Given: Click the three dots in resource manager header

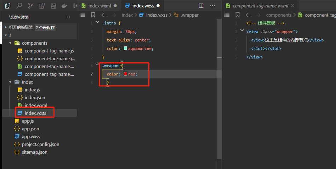Looking at the screenshot, I should point(68,17).
